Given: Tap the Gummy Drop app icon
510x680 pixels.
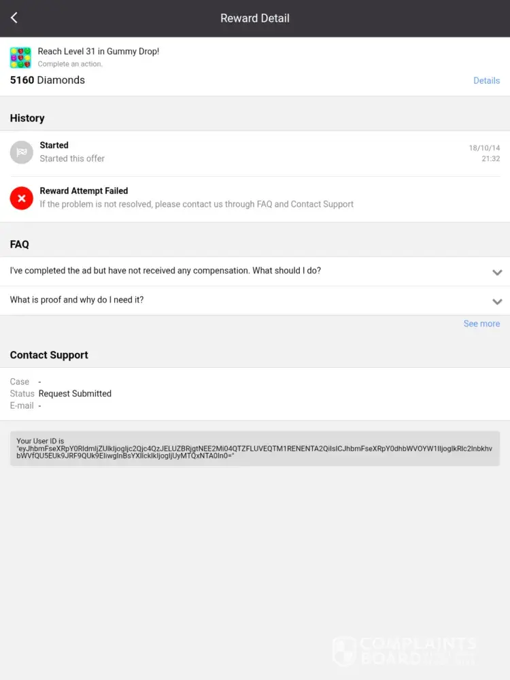Looking at the screenshot, I should (20, 58).
